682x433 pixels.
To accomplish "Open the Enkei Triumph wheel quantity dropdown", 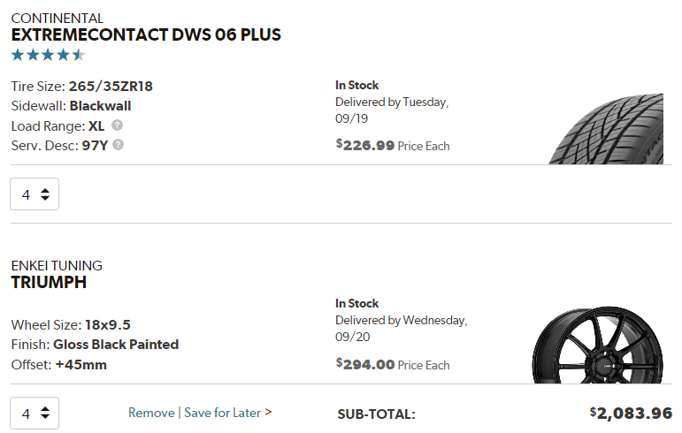I will 34,413.
